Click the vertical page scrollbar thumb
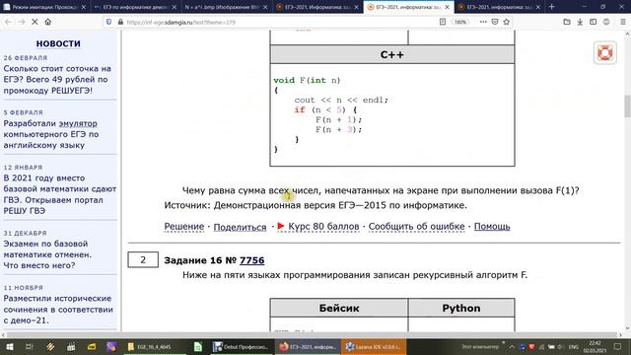This screenshot has width=631, height=355. pos(627,106)
